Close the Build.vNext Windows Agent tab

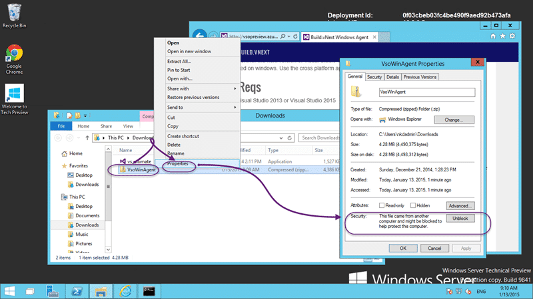(374, 37)
